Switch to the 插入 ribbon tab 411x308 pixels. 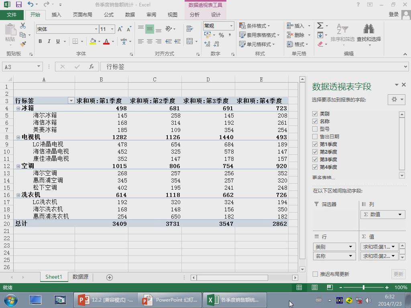coord(56,15)
